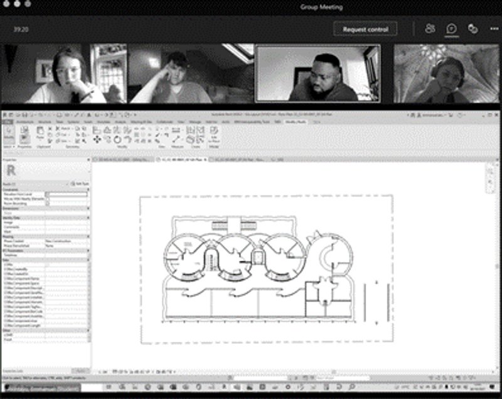Collapse the Phasing section in Properties
The image size is (502, 399).
[88, 237]
